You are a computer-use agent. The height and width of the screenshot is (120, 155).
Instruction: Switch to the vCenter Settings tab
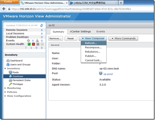click(80, 32)
